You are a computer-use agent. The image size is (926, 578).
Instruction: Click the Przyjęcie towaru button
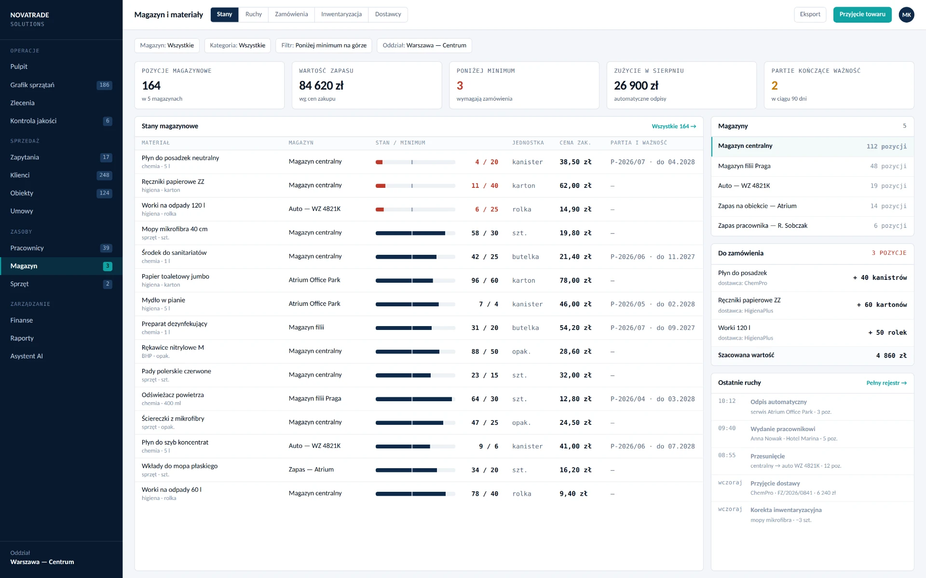862,14
